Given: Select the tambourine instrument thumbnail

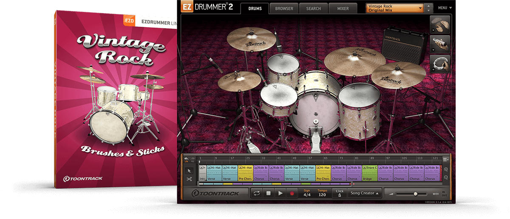Looking at the screenshot, I should (x=440, y=64).
